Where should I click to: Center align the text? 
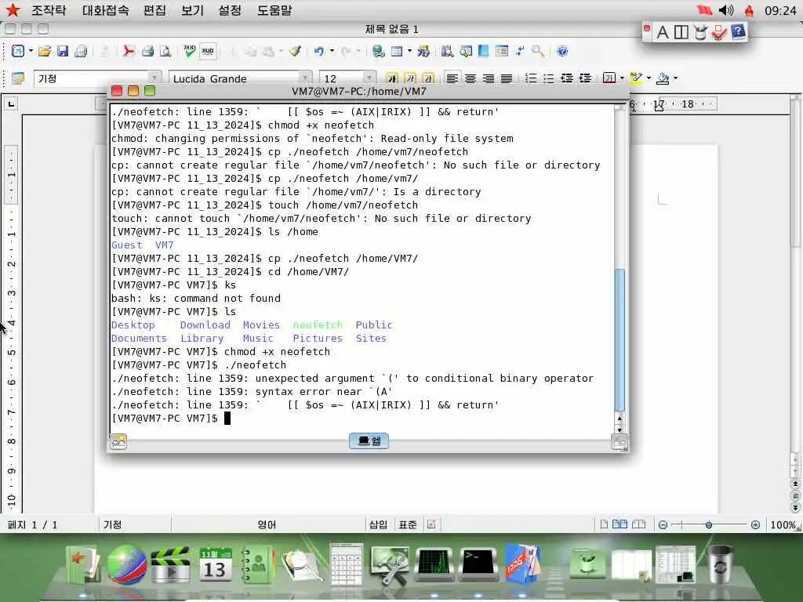click(471, 78)
